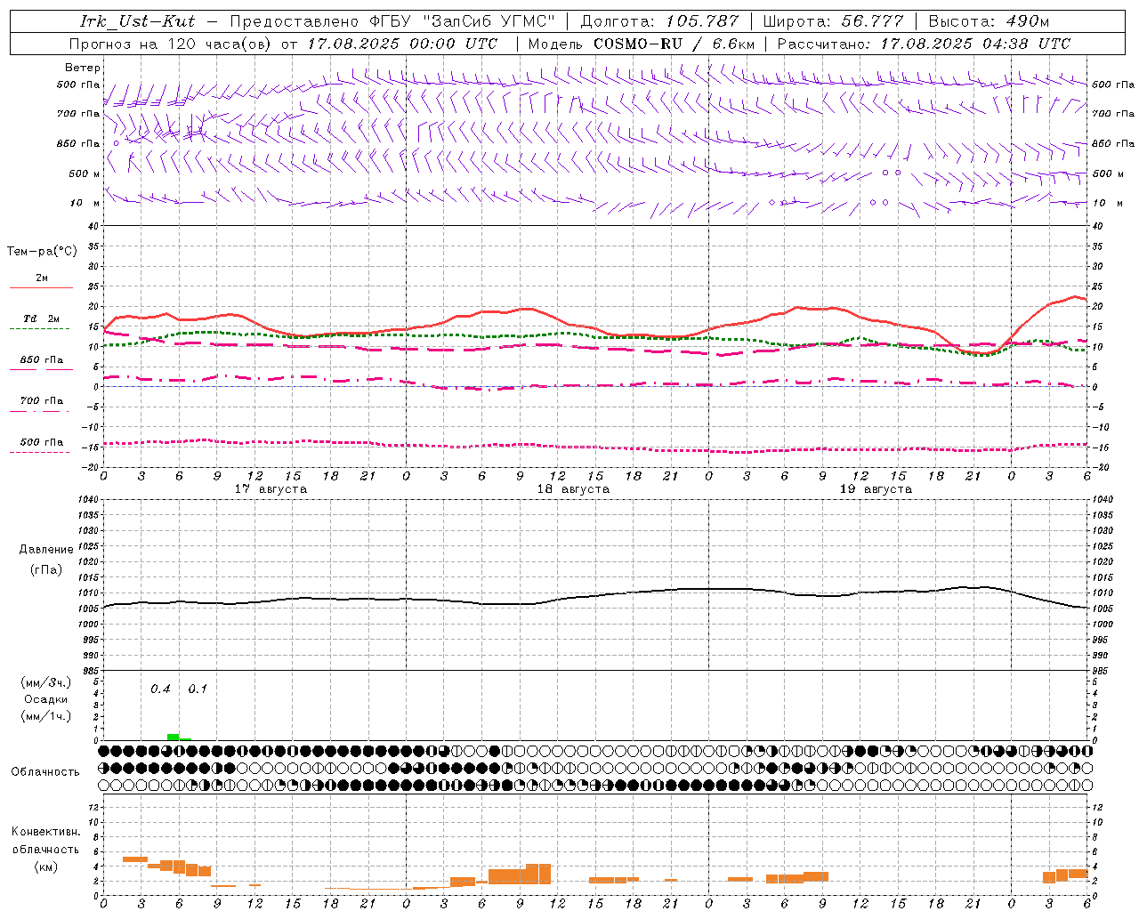Click the 500 гПа temperature legend entry
The height and width of the screenshot is (911, 1139).
pos(41,442)
